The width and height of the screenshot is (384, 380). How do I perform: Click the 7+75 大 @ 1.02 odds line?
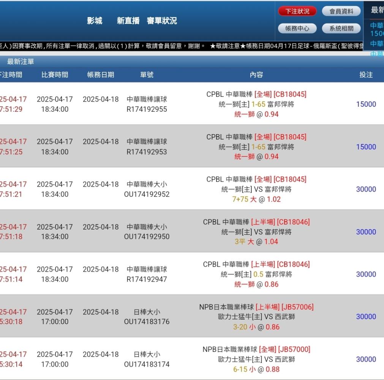256,199
